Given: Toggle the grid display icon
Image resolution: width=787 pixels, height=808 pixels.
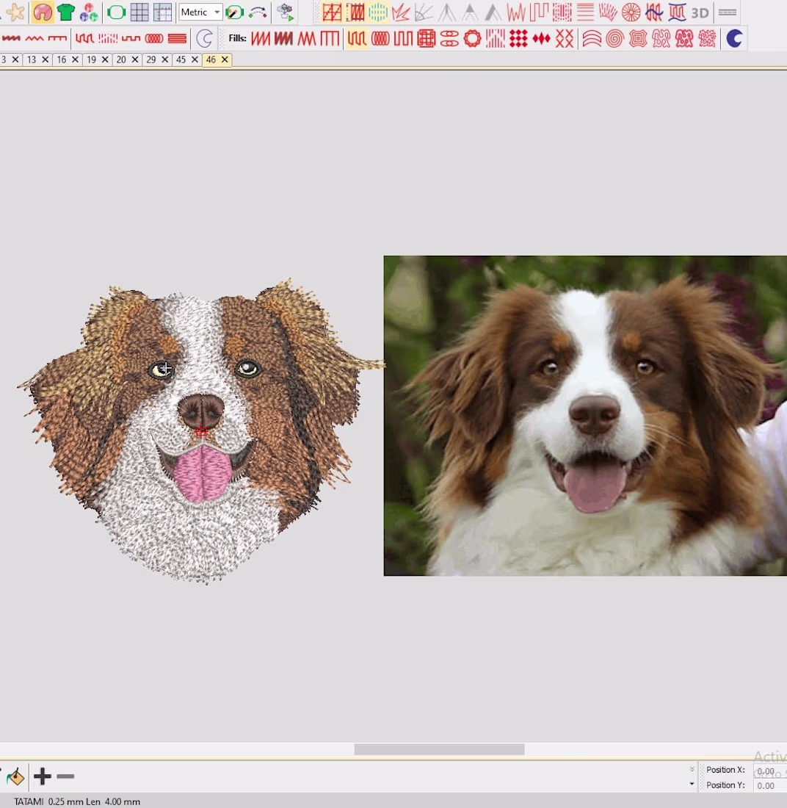Looking at the screenshot, I should [139, 12].
